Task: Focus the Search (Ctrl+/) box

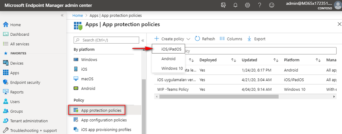Action: [107, 40]
